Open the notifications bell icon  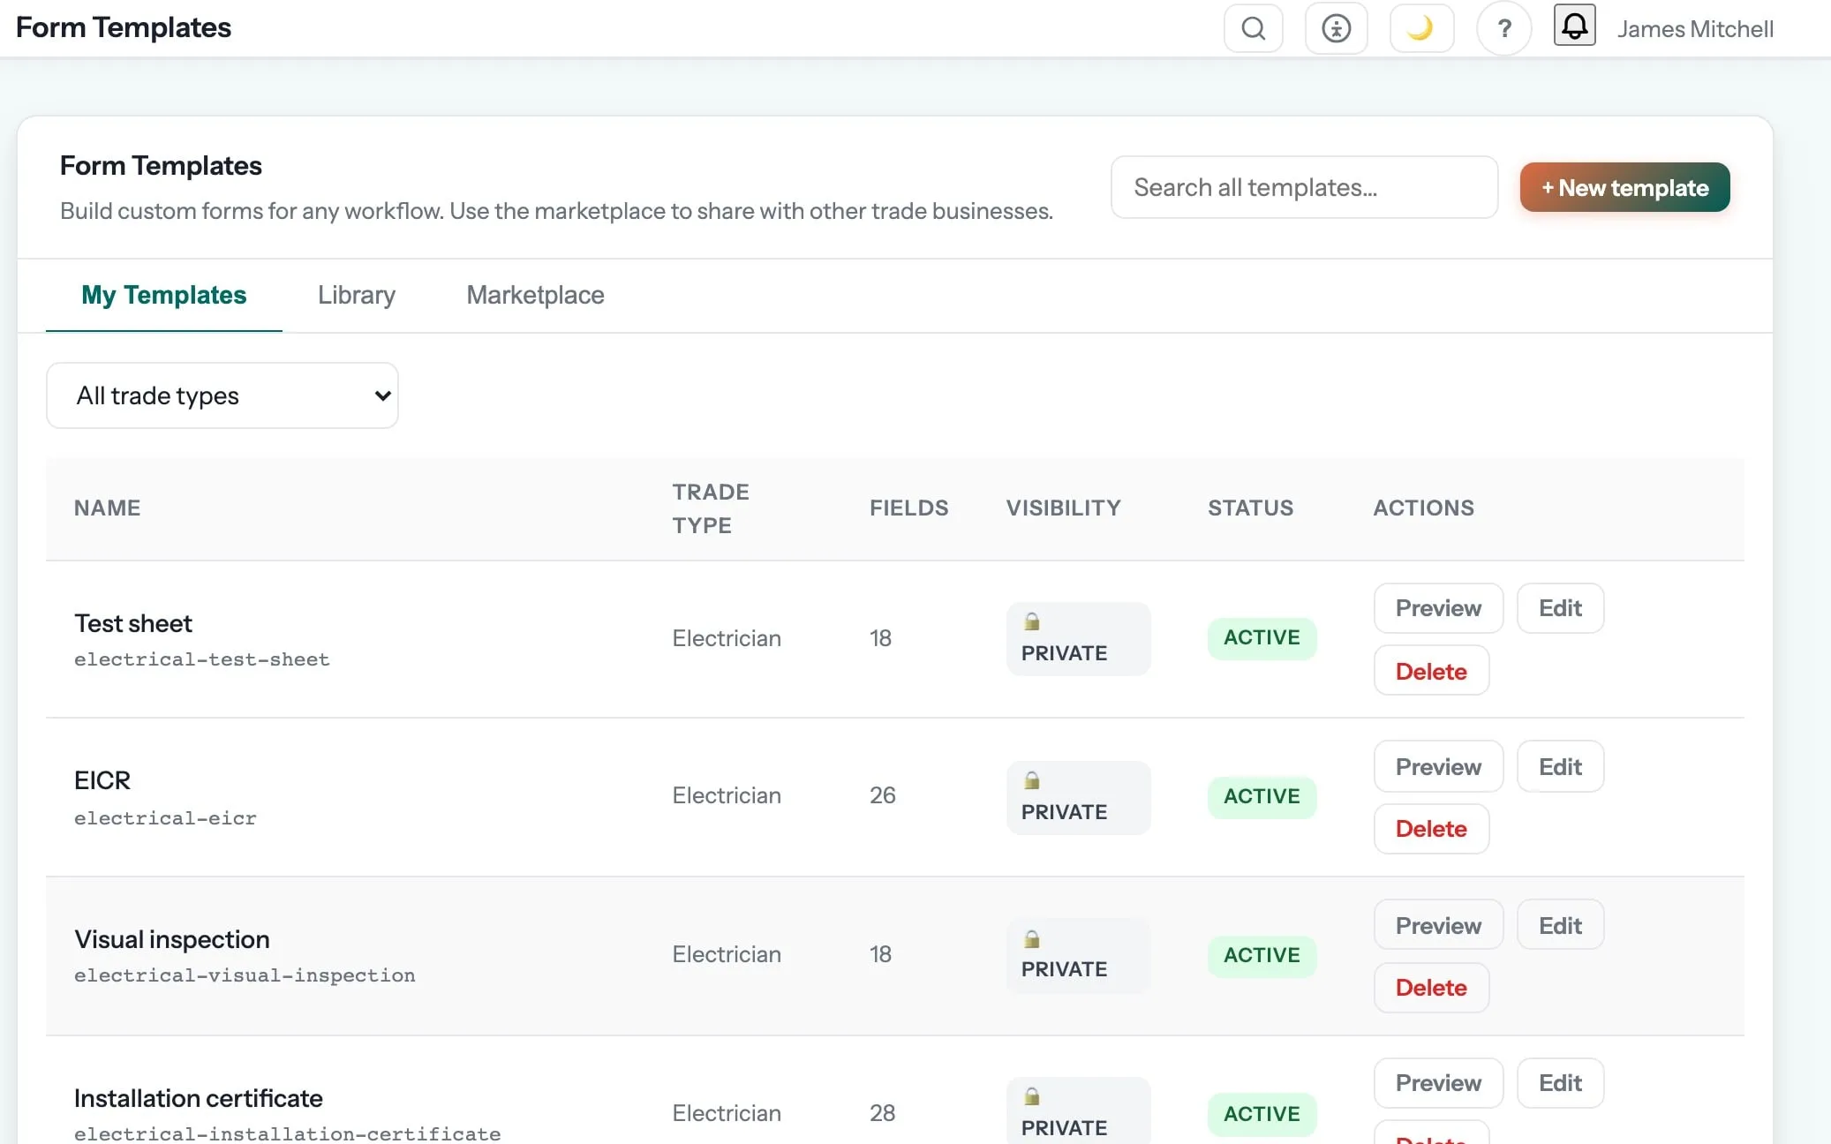1574,26
